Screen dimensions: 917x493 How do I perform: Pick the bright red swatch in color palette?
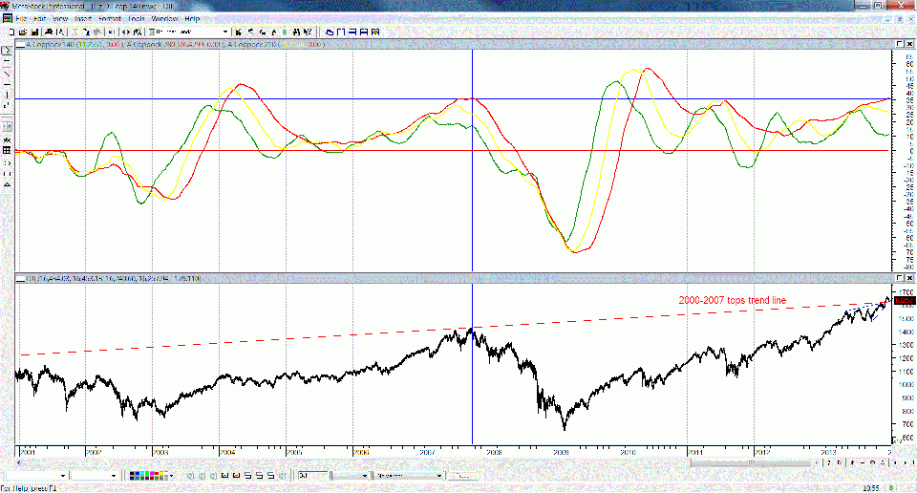coord(157,473)
